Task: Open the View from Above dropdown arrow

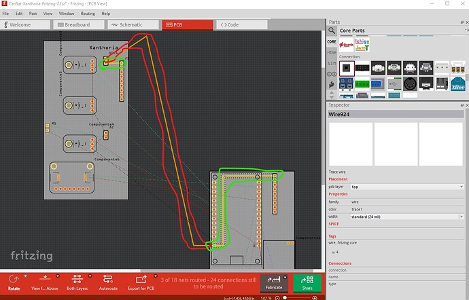Action: [58, 276]
